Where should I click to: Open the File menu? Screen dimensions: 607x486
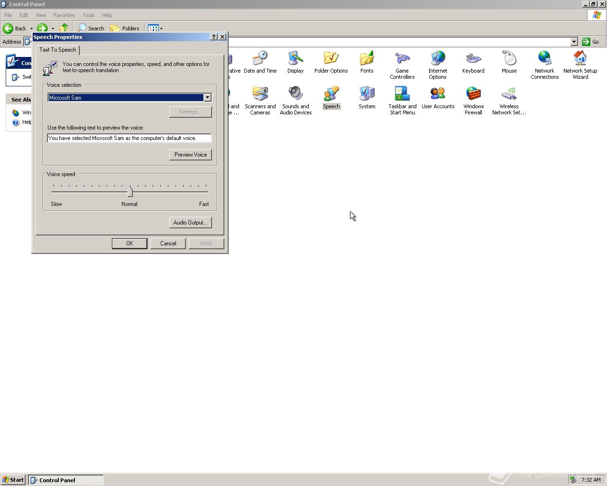8,15
